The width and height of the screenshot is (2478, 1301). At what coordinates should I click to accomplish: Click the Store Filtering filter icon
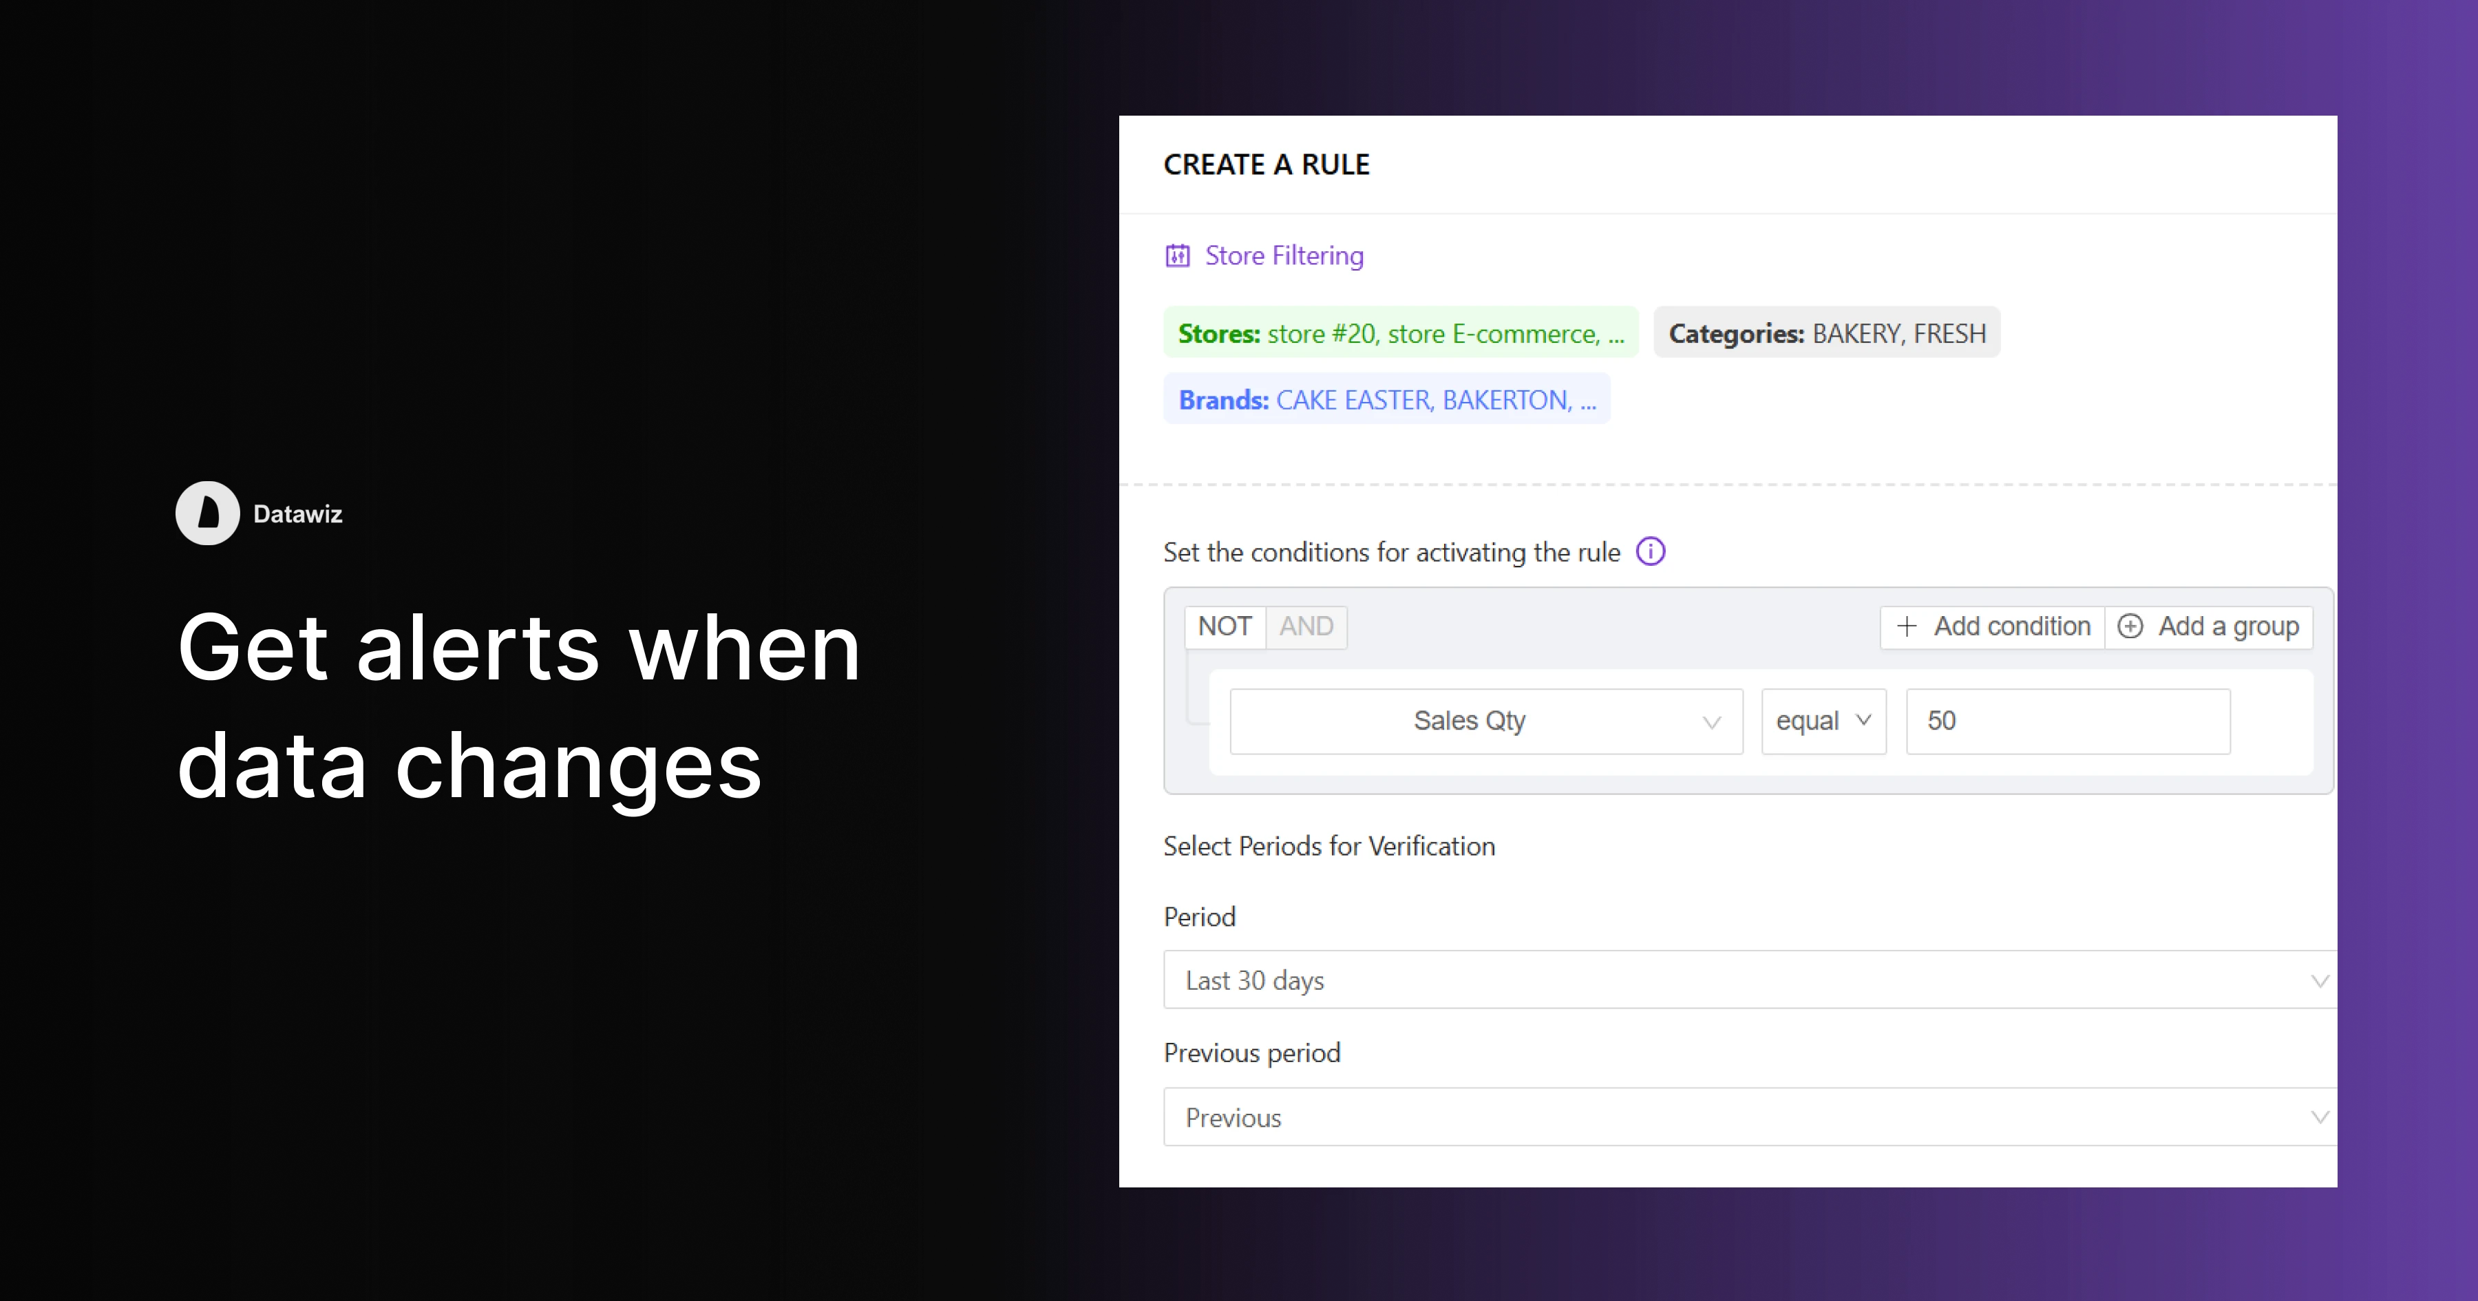point(1178,255)
